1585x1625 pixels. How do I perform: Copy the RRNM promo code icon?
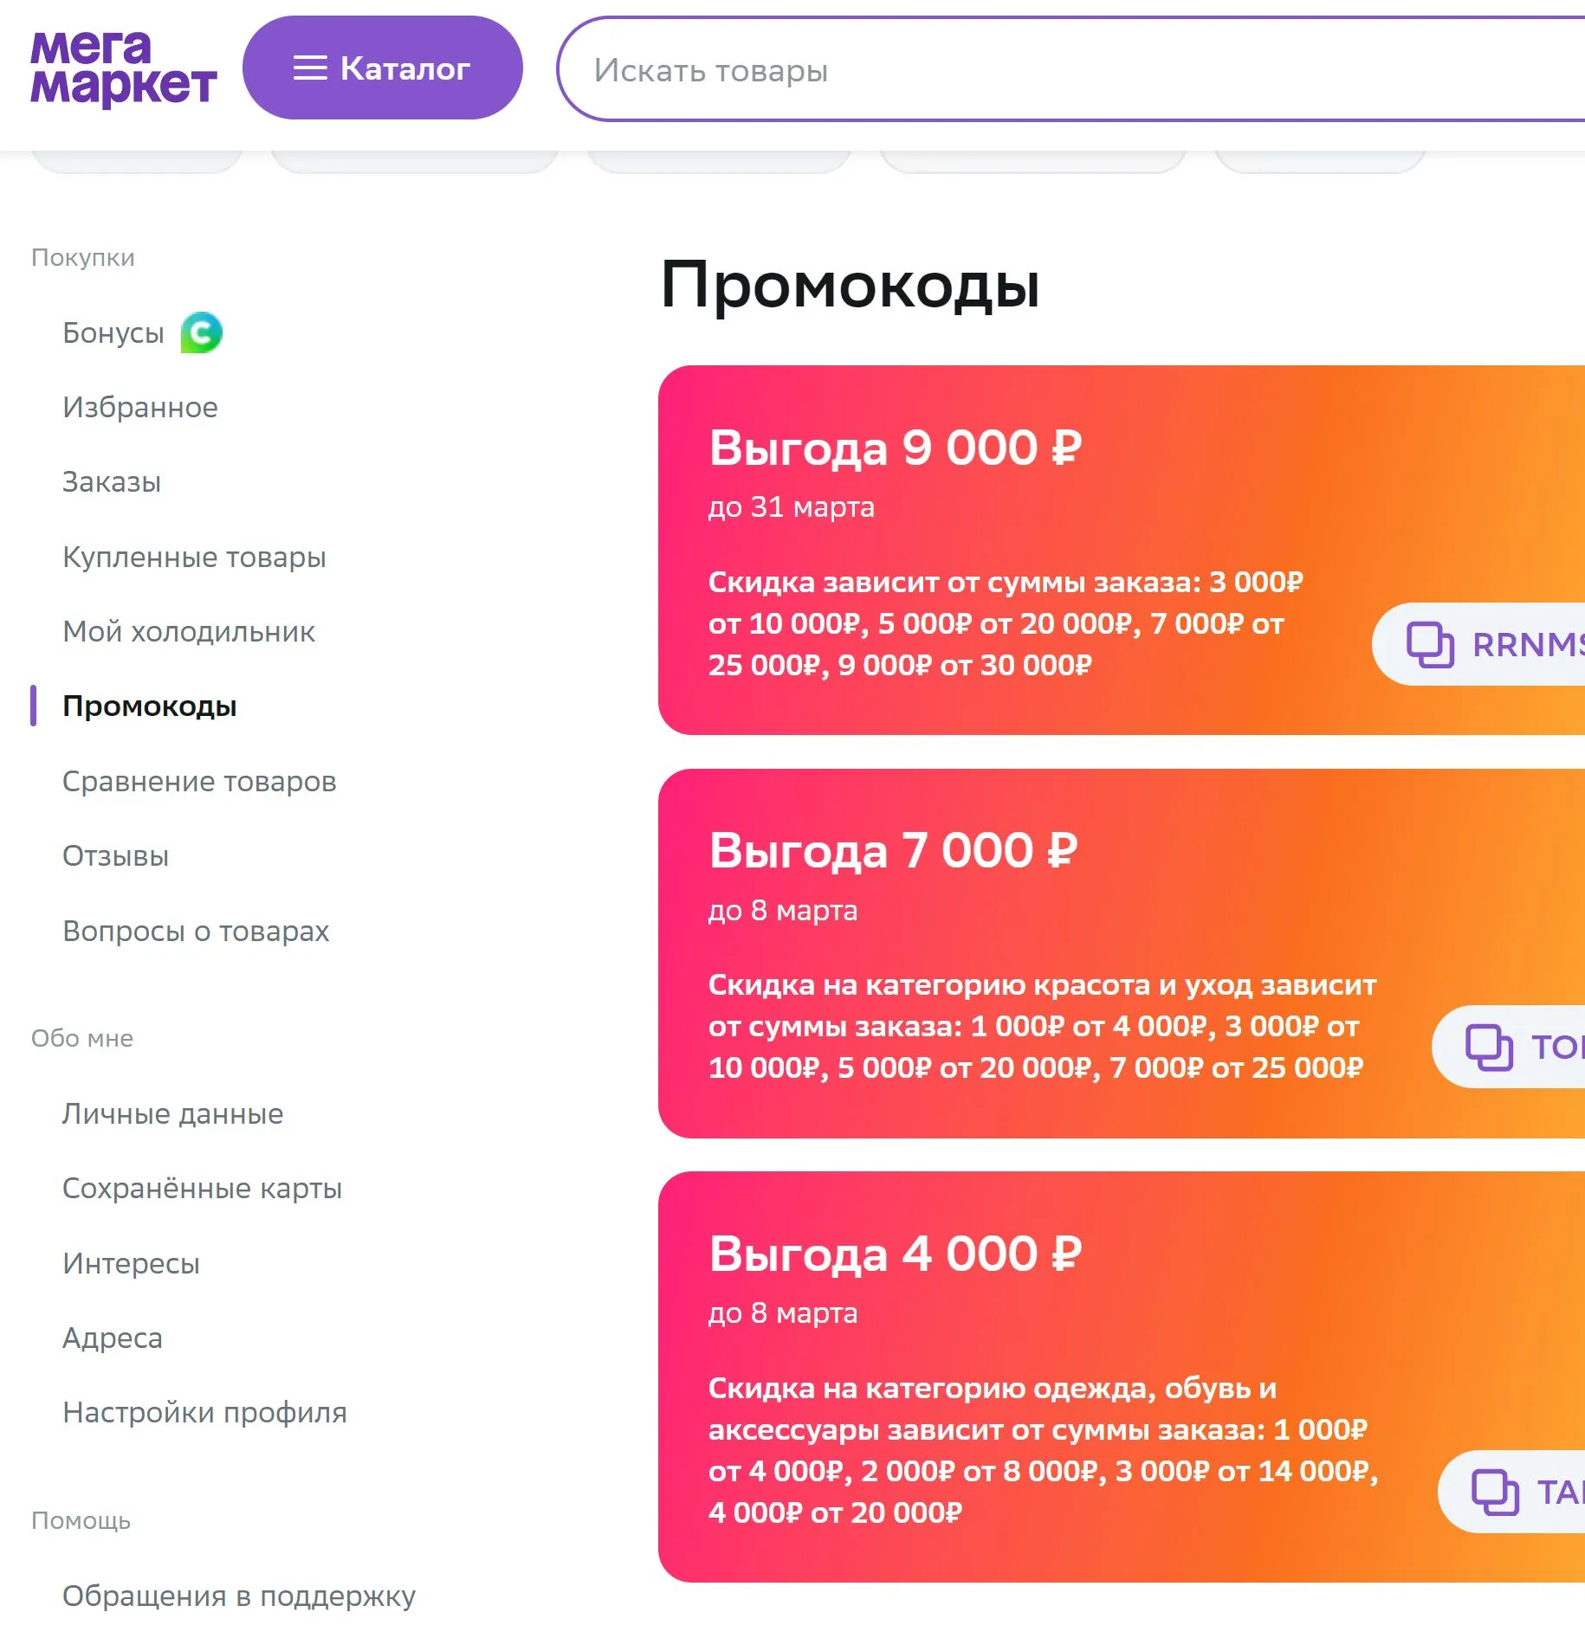(1430, 645)
